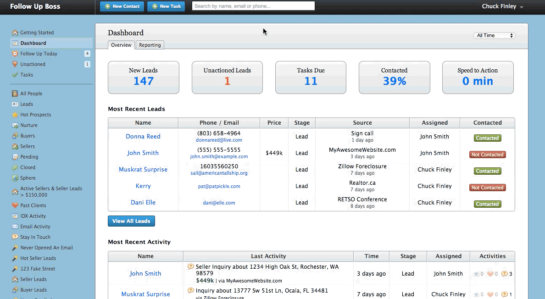The image size is (545, 299).
Task: Click the Nurture envelope icon
Action: [15, 125]
